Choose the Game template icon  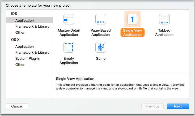click(x=101, y=47)
